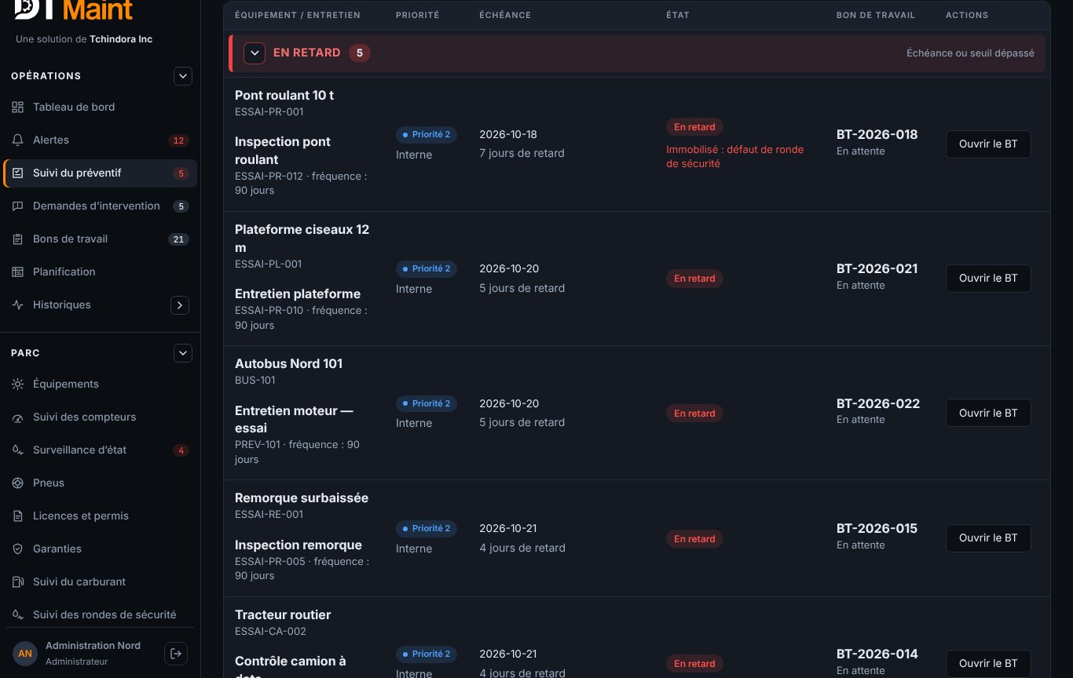Click Ouvrir le BT for BT-2026-014
This screenshot has width=1073, height=678.
click(x=988, y=664)
